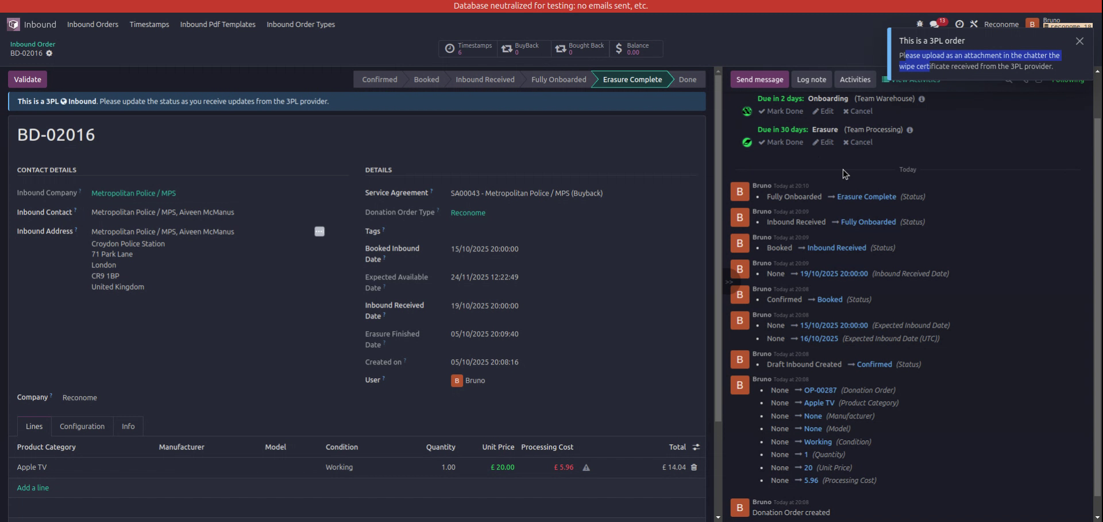The width and height of the screenshot is (1103, 522).
Task: Open the SA00043 Metropolitan Police service agreement link
Action: tap(526, 193)
